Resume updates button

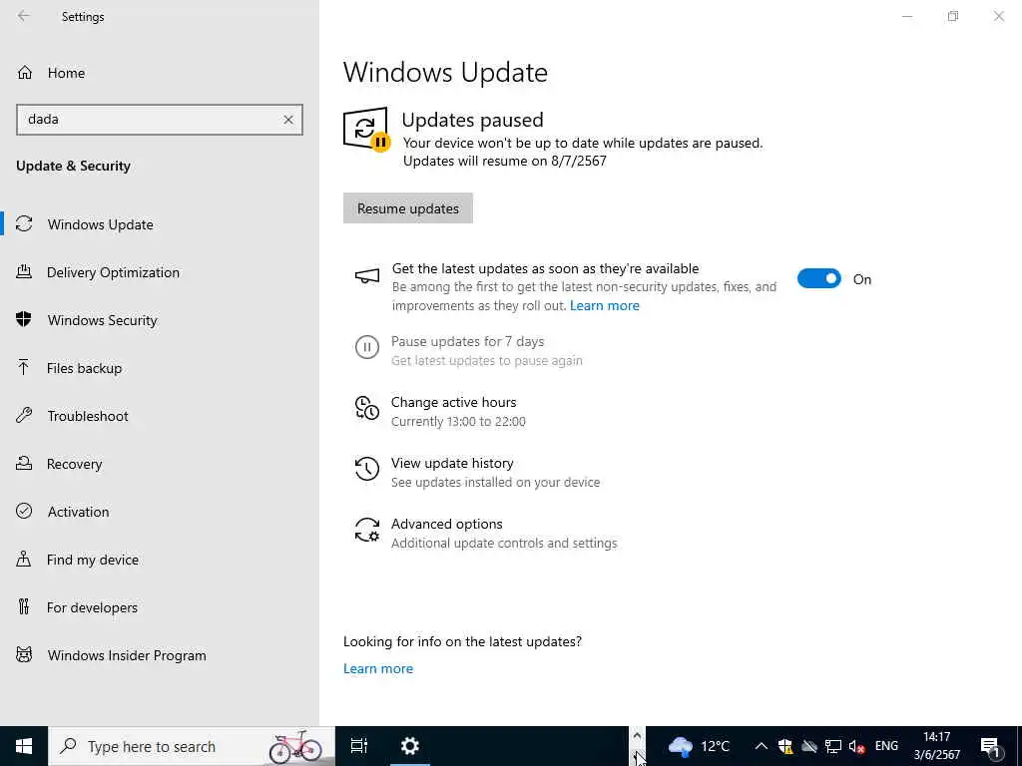click(408, 208)
